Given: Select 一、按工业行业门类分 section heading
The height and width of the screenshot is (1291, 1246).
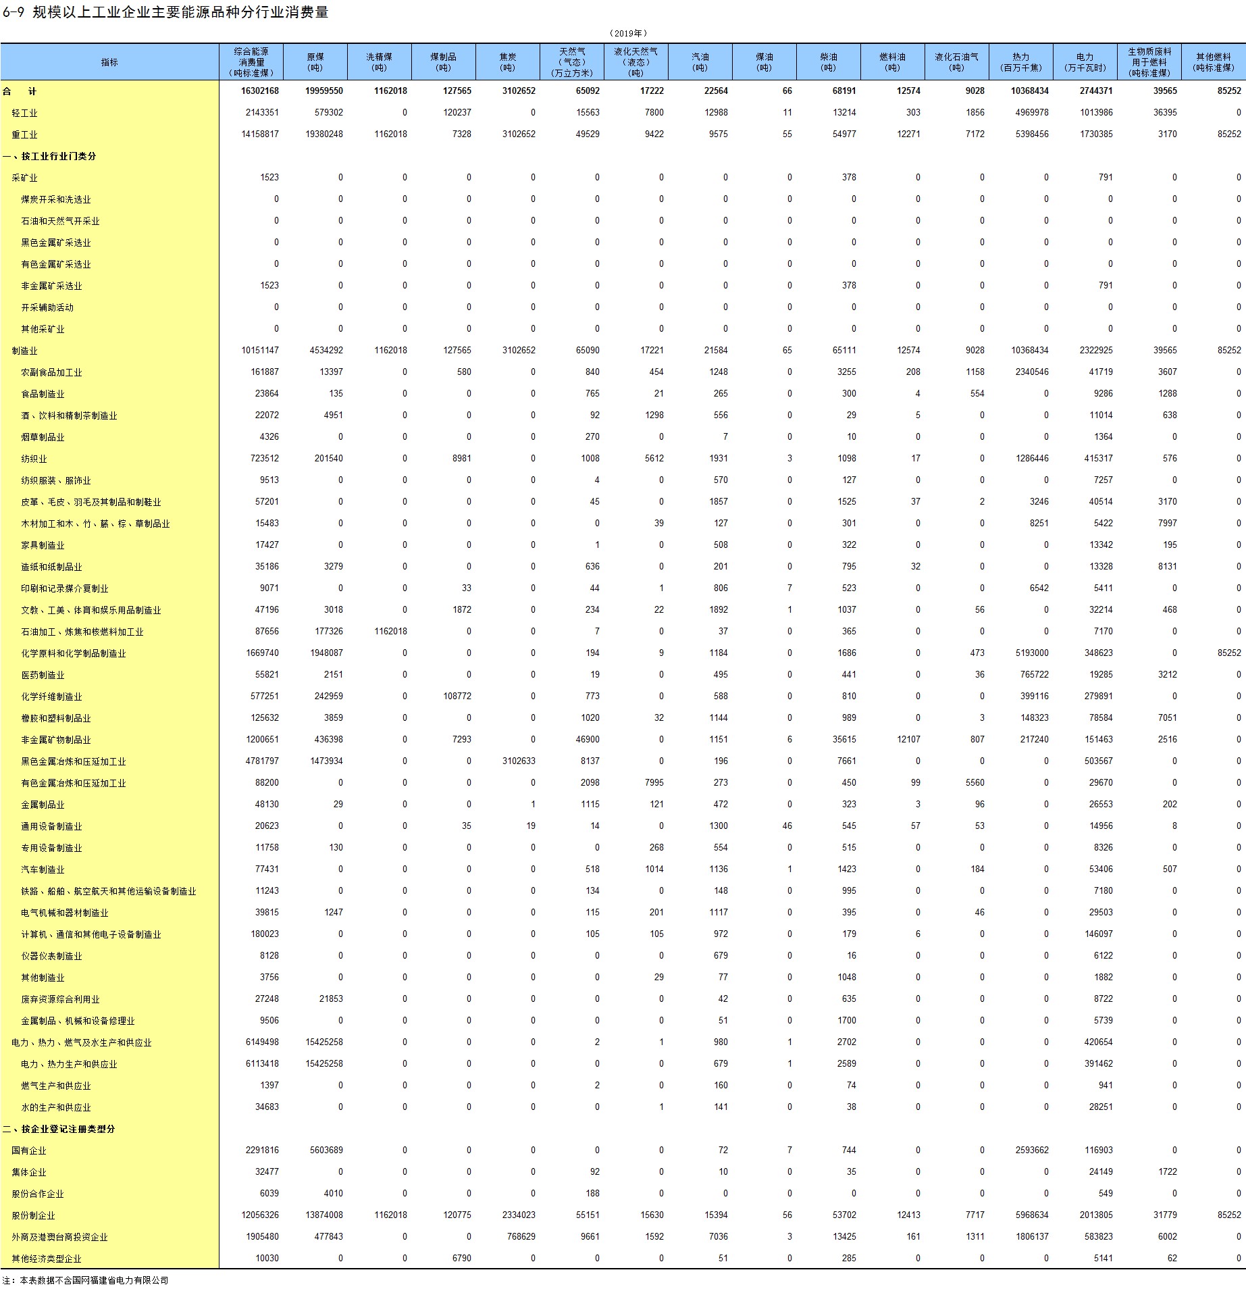Looking at the screenshot, I should (50, 156).
